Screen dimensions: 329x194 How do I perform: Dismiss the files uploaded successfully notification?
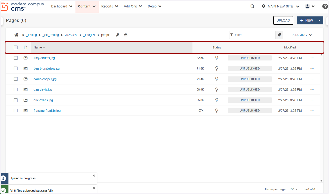click(x=94, y=188)
